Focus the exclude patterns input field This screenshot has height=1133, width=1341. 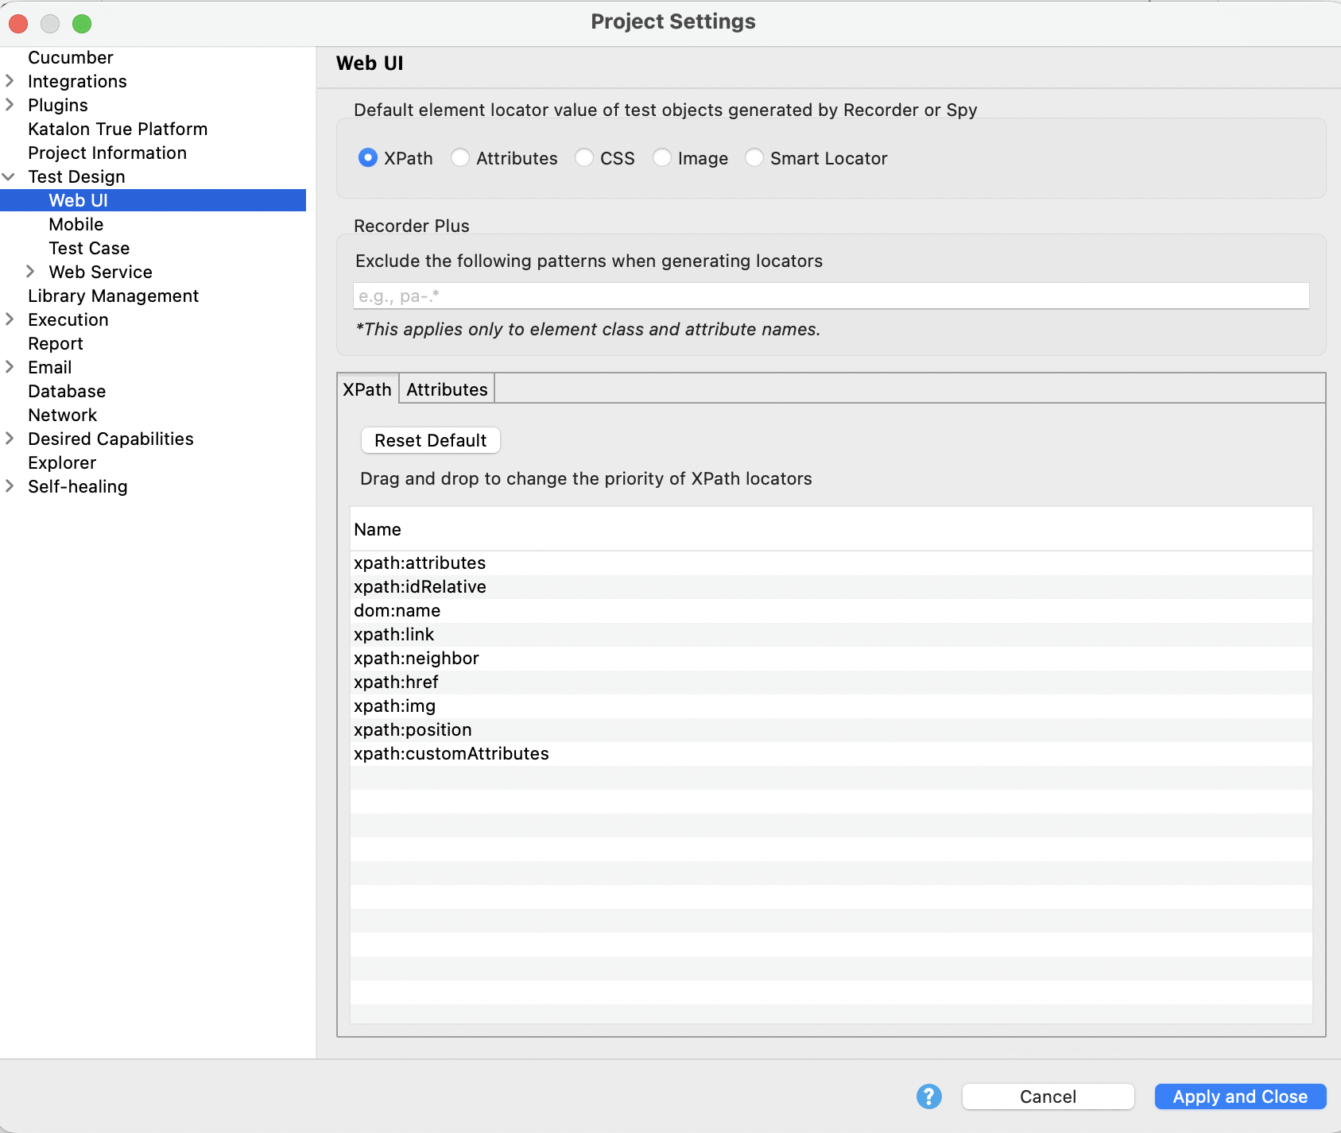pos(831,296)
